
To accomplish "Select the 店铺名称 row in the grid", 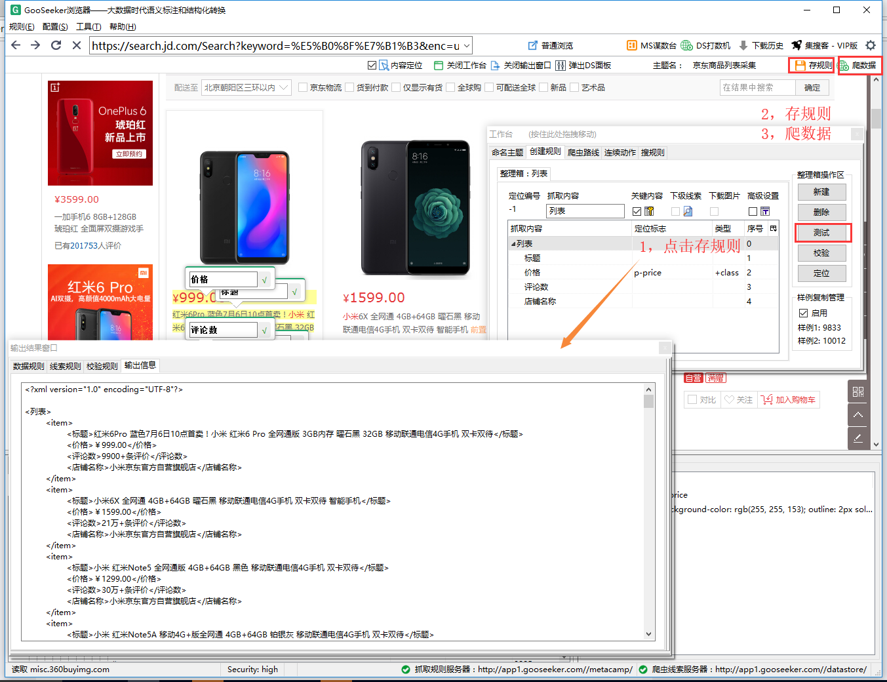I will pos(643,301).
